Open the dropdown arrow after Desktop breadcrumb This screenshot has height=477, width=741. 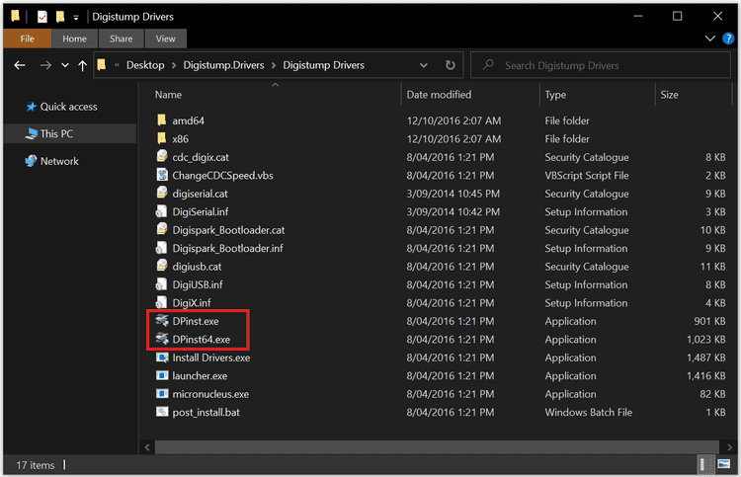[x=174, y=65]
